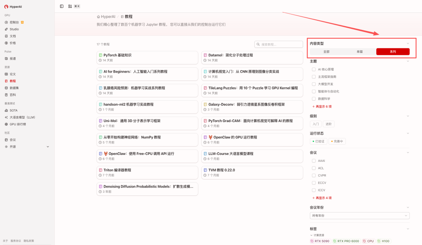Check the AI 核心原理 checkbox
Screen dimensions: 422x245
click(313, 69)
